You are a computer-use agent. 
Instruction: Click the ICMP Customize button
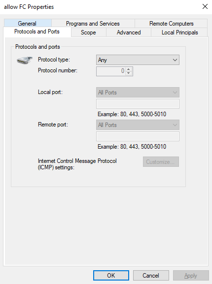(161, 162)
